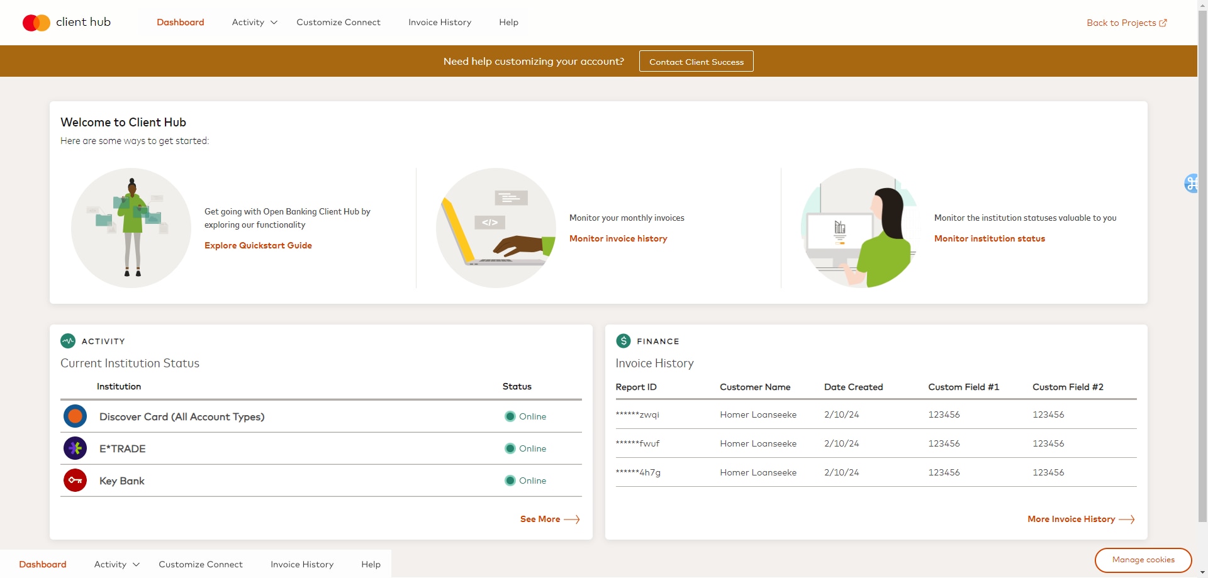This screenshot has height=578, width=1208.
Task: Follow the Explore Quickstart Guide link
Action: pos(258,245)
